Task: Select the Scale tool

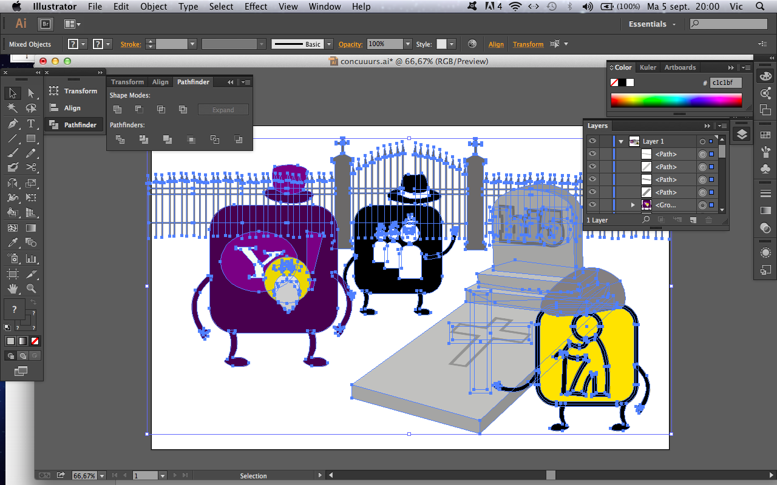Action: coord(31,183)
